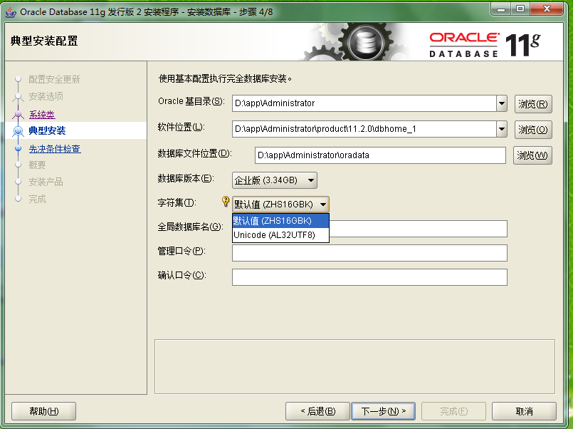Choose Unicode (AL32UTF8) character set option
The width and height of the screenshot is (573, 429).
tap(280, 234)
